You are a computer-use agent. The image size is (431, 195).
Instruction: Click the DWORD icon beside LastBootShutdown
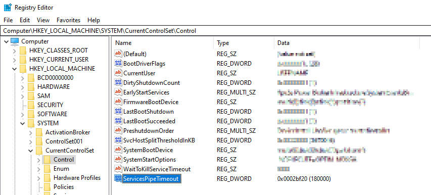[118, 112]
